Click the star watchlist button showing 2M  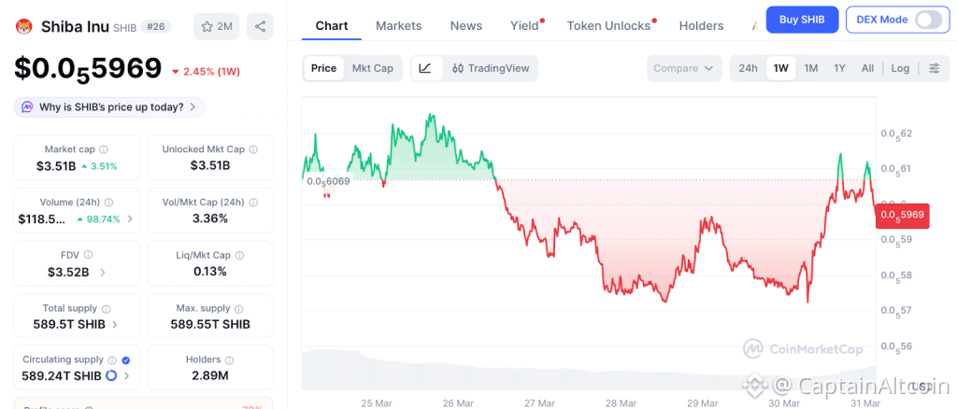point(216,26)
